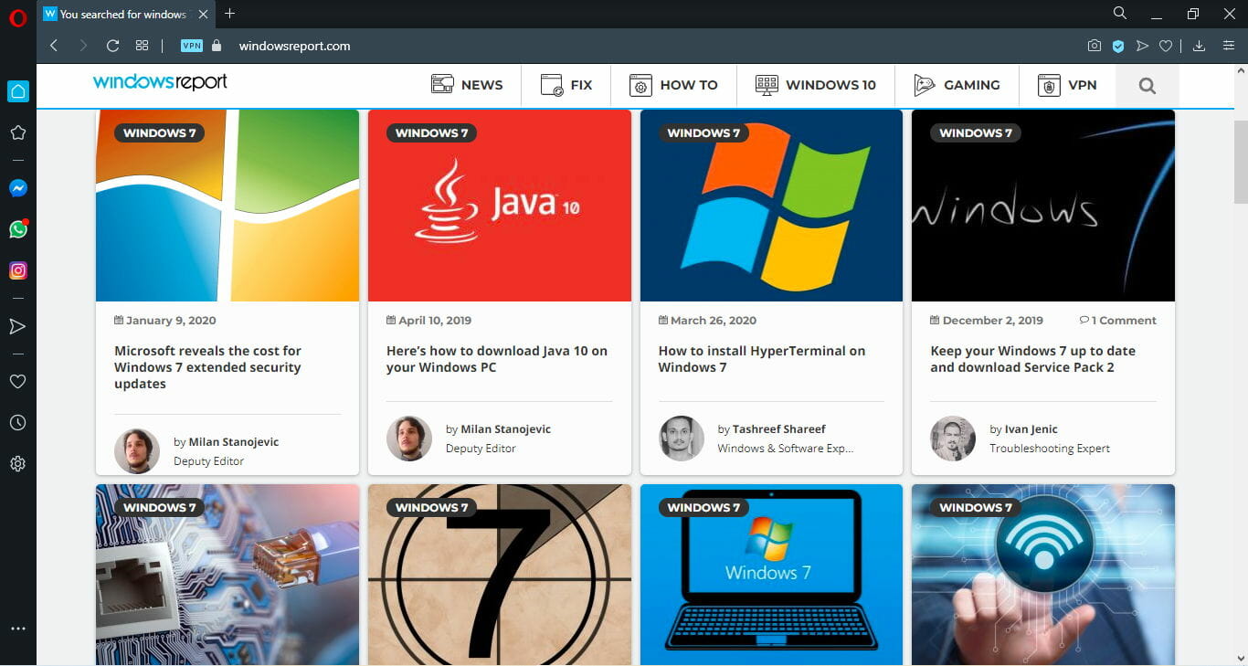Open the Windows 7 flag logo thumbnail

click(x=227, y=206)
